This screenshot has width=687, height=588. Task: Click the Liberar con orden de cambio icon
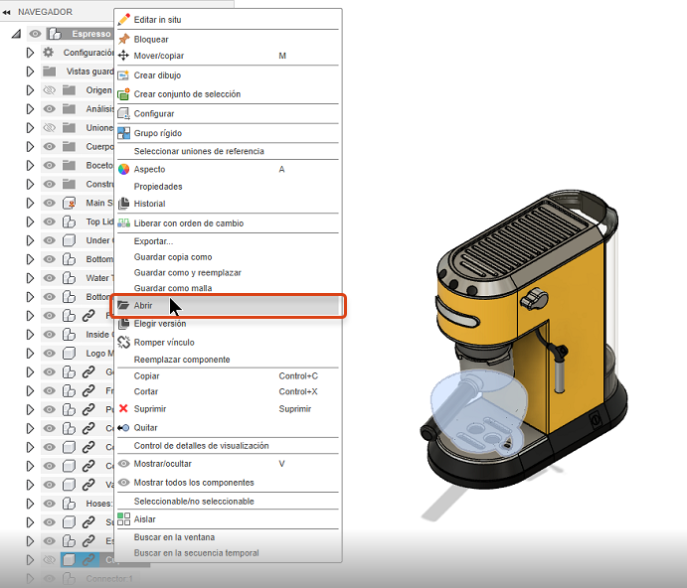pyautogui.click(x=124, y=222)
